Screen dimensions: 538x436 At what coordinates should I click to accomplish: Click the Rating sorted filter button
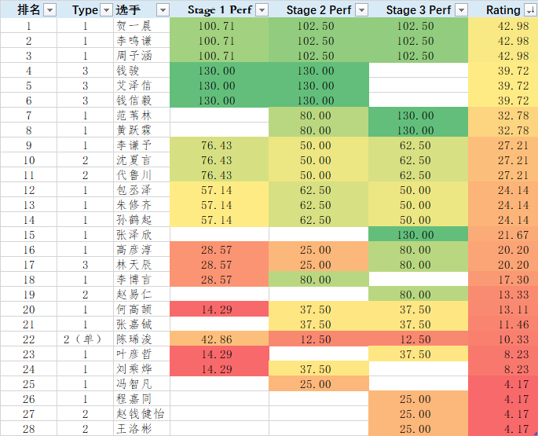coord(529,9)
